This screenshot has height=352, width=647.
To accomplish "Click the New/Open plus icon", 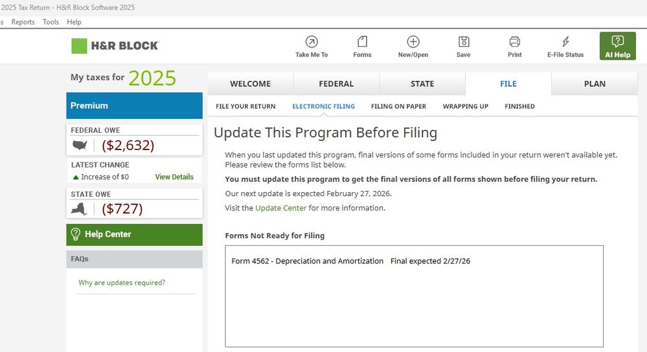I will 413,42.
